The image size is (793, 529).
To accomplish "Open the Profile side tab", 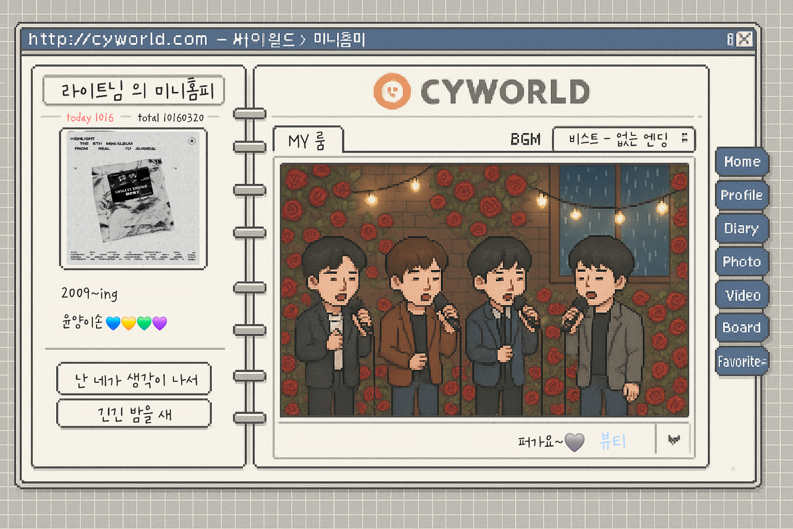I will tap(742, 195).
